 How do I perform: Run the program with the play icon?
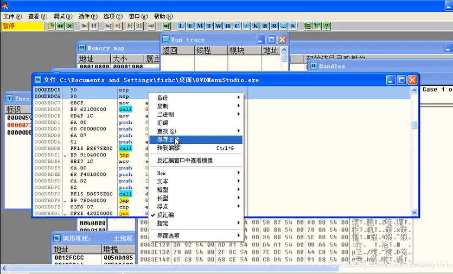tap(84, 26)
